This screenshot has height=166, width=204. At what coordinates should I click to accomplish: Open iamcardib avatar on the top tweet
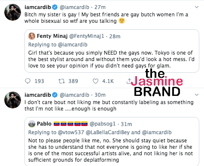(x=13, y=12)
